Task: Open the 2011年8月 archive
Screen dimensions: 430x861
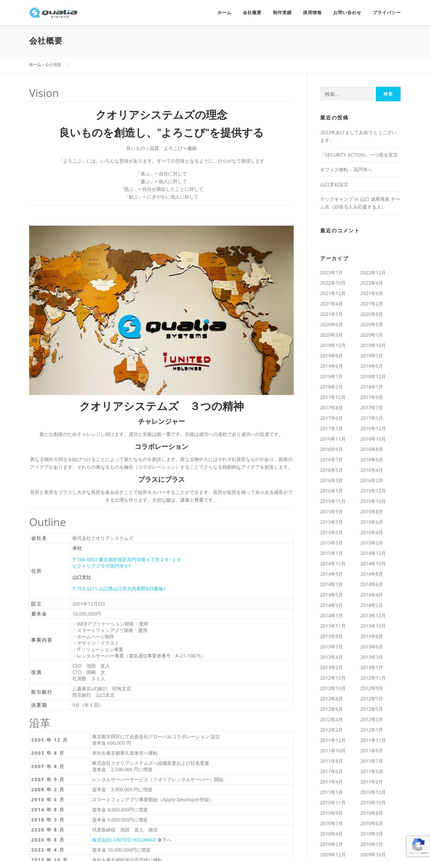Action: coord(331,761)
